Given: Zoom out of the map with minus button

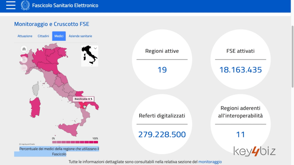Looking at the screenshot, I should tap(24, 68).
